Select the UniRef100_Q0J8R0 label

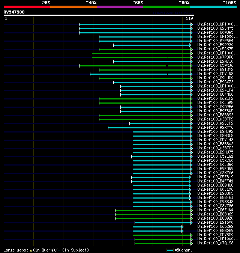click(215, 165)
